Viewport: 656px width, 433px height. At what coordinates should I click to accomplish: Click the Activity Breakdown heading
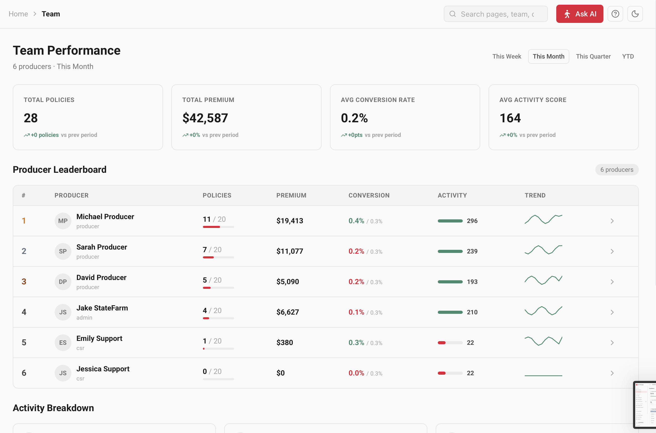[53, 408]
